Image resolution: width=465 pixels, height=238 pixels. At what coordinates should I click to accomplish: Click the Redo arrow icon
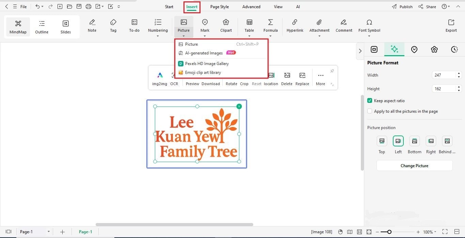pyautogui.click(x=50, y=6)
